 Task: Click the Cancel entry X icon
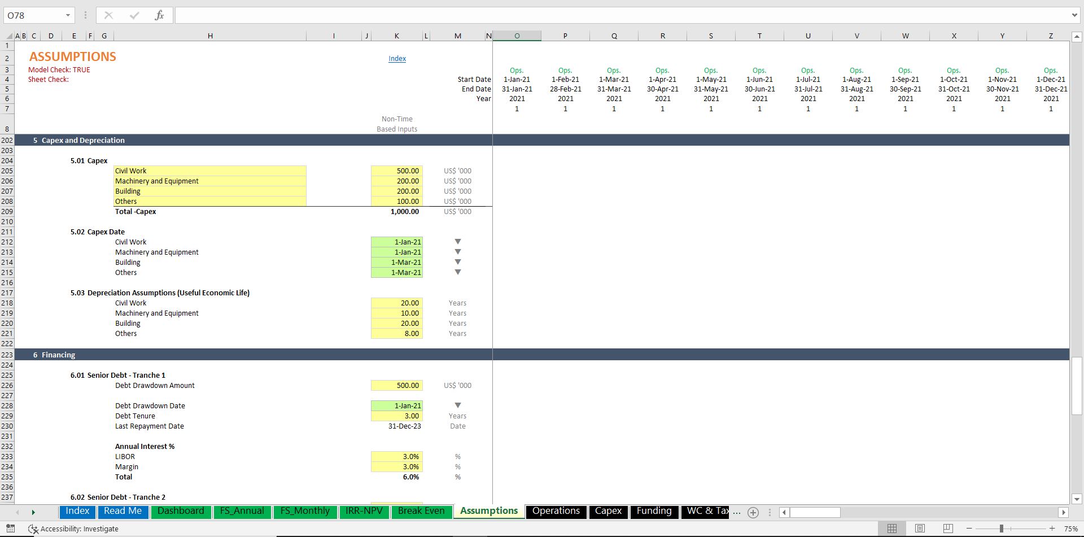(x=108, y=15)
